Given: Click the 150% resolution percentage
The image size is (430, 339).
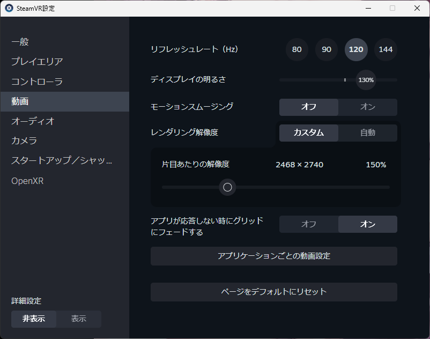Looking at the screenshot, I should pos(376,165).
